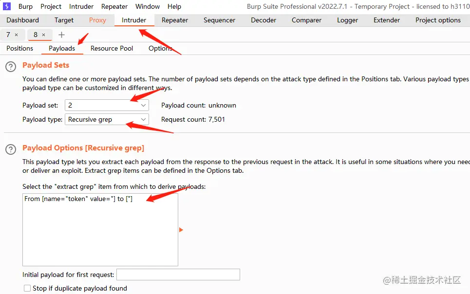Select Intruder attack tab 7

coord(8,35)
